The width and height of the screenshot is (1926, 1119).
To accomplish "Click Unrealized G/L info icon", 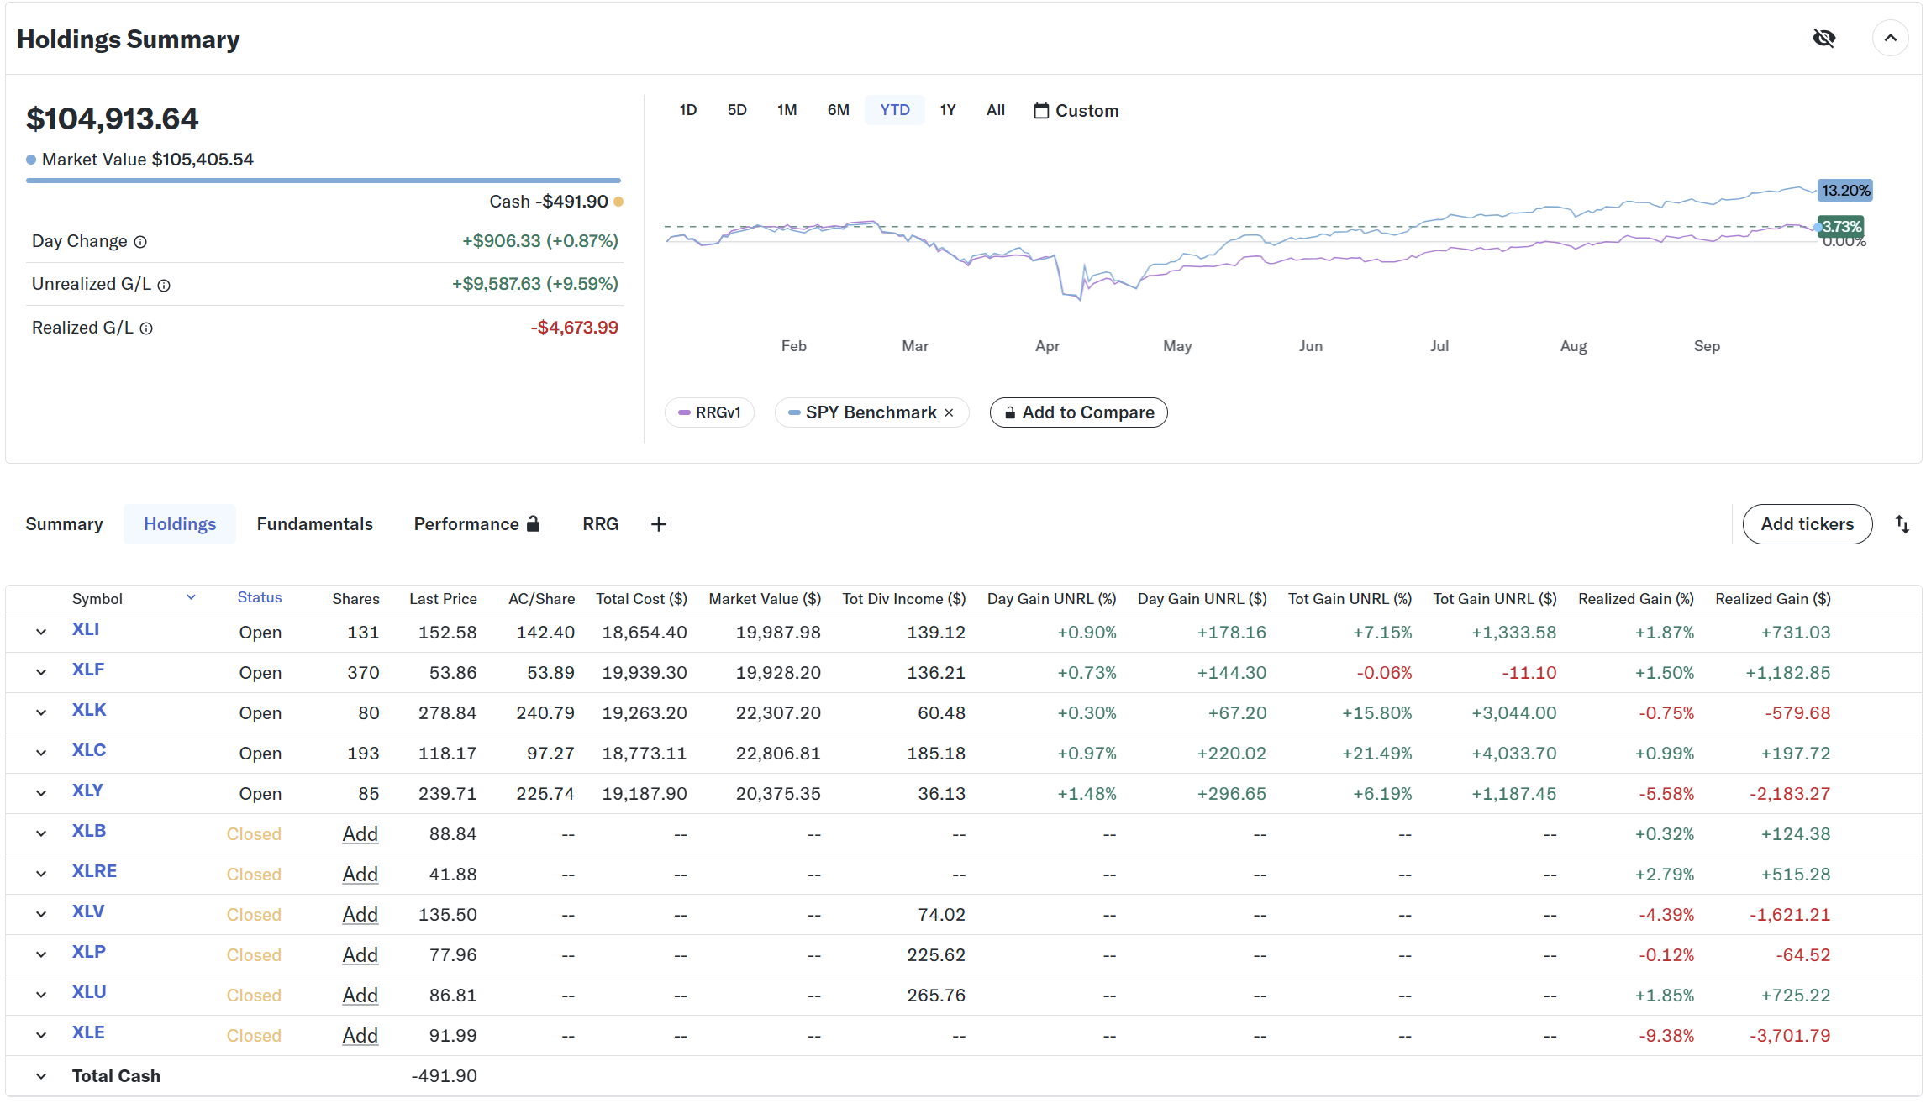I will [x=165, y=286].
